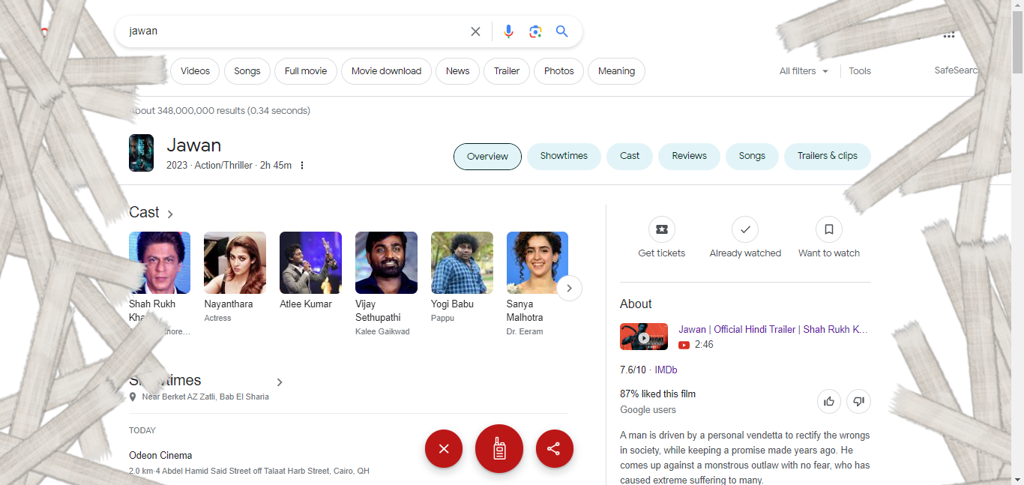Select the News filter chip
This screenshot has width=1024, height=485.
[x=457, y=71]
